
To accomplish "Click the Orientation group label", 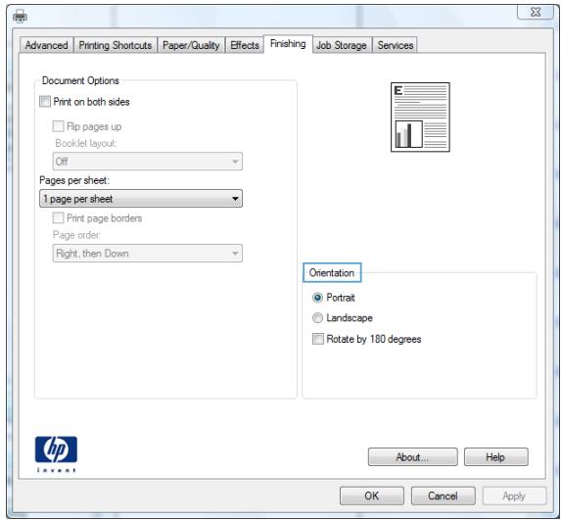I will coord(332,273).
